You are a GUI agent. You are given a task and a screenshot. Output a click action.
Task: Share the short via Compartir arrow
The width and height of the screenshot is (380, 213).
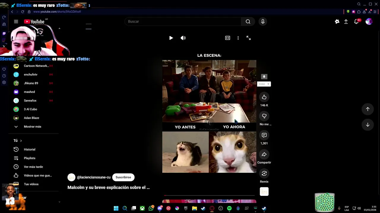tap(264, 154)
